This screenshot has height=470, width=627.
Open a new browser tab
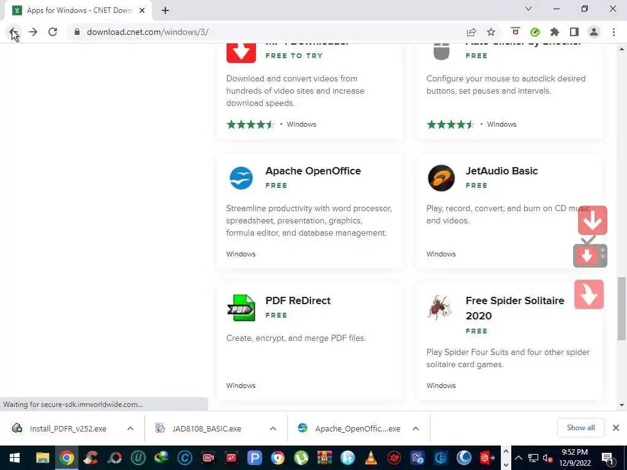(165, 10)
